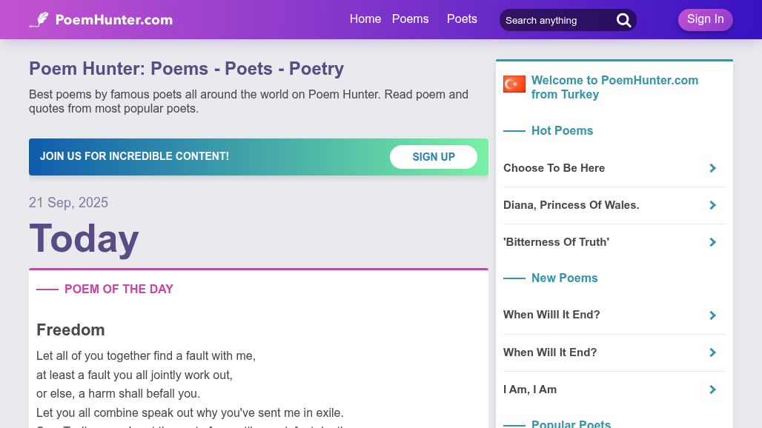Open Choose To Be Here poem link
This screenshot has height=428, width=762.
pos(554,168)
